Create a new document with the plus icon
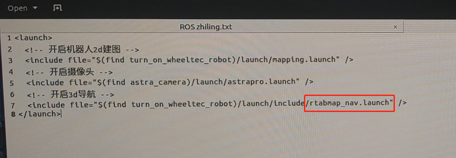Viewport: 456px width, 158px height. 58,8
